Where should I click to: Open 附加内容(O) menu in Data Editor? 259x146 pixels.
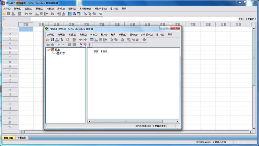[x=101, y=9]
